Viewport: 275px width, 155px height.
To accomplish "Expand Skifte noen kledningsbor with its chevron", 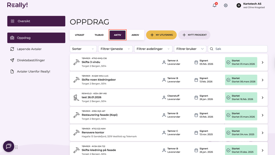I will pyautogui.click(x=263, y=80).
